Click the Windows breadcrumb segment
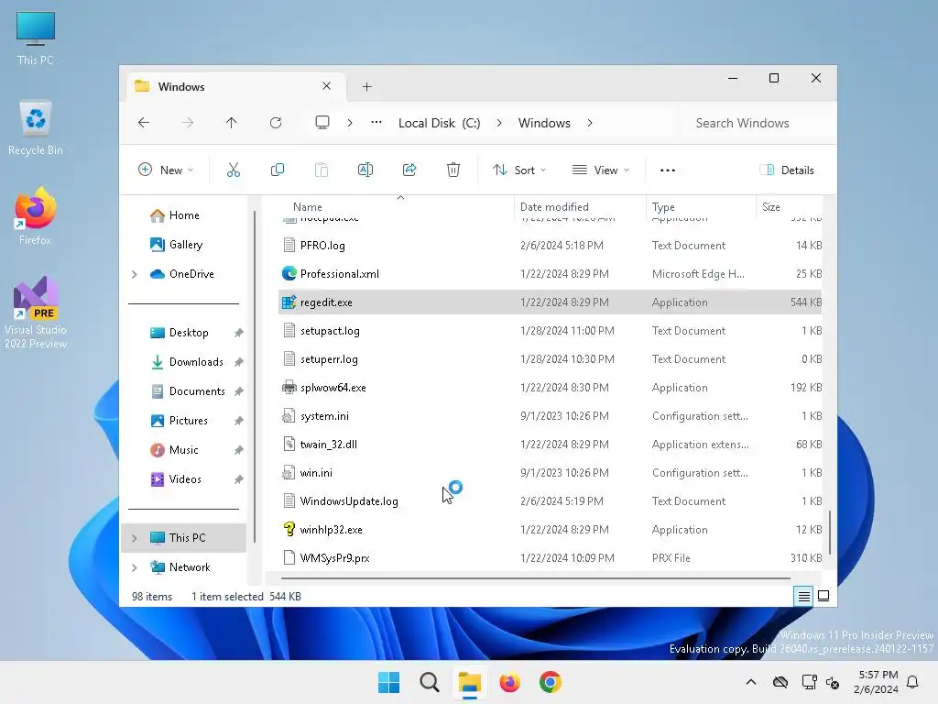Image resolution: width=938 pixels, height=704 pixels. 544,123
